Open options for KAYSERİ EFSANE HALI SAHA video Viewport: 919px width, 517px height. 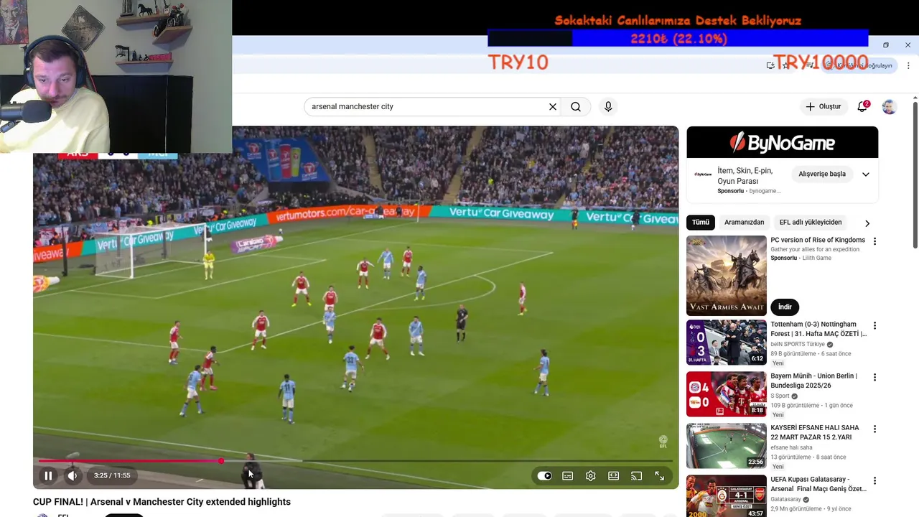[874, 429]
